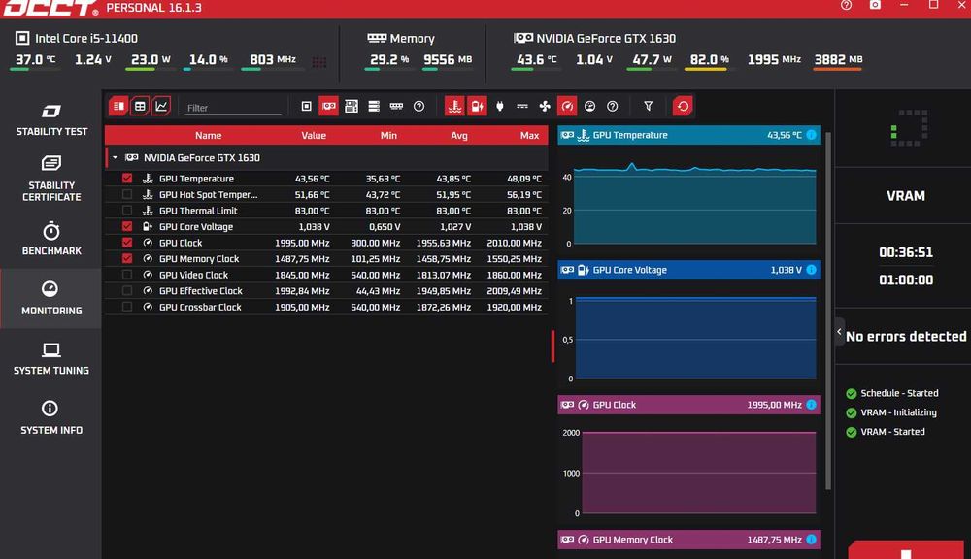971x559 pixels.
Task: Switch to the table-and-graph split view
Action: point(118,107)
